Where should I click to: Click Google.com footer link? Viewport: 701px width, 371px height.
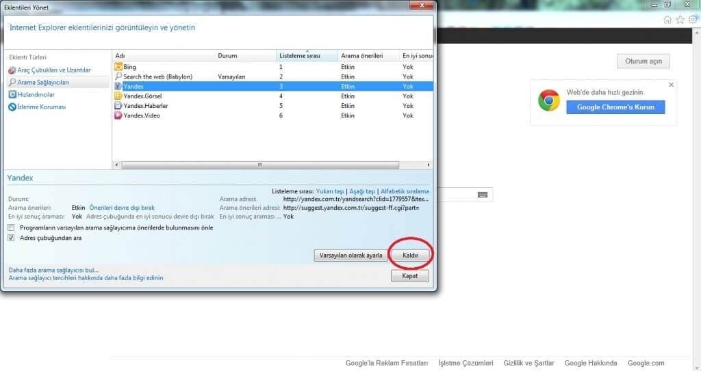646,363
